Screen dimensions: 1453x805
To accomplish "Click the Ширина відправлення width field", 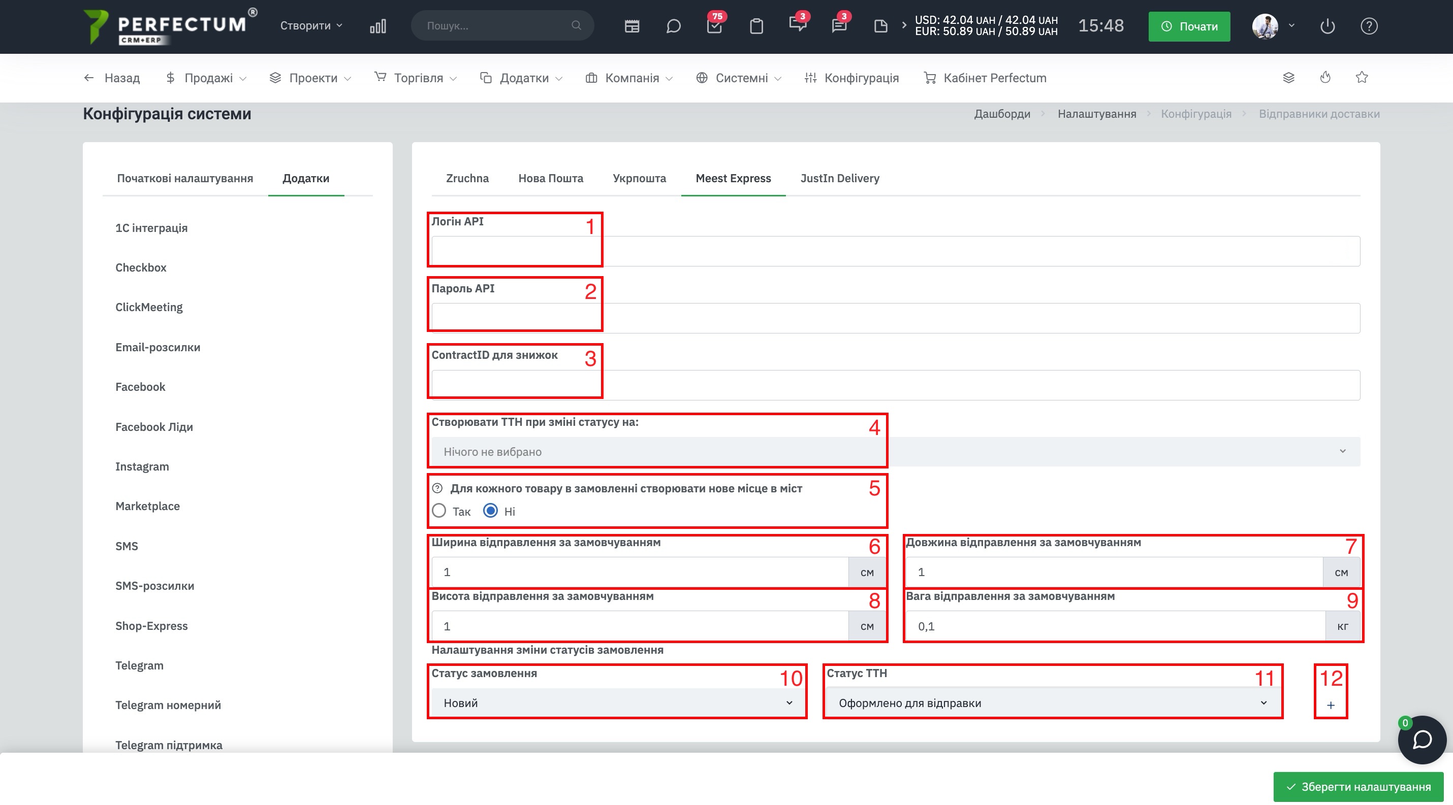I will click(640, 572).
